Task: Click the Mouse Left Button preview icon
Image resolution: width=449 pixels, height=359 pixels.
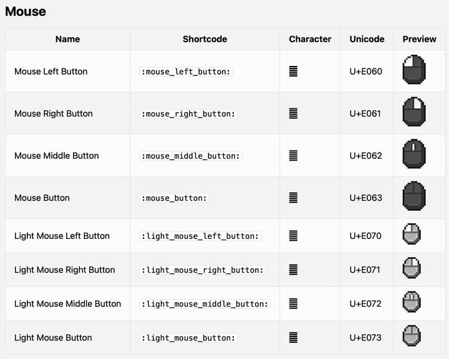Action: coord(414,70)
